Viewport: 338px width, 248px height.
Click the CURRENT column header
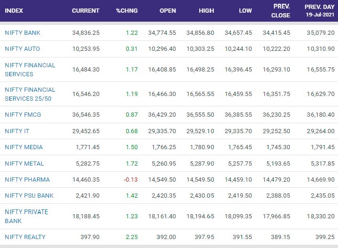[85, 11]
